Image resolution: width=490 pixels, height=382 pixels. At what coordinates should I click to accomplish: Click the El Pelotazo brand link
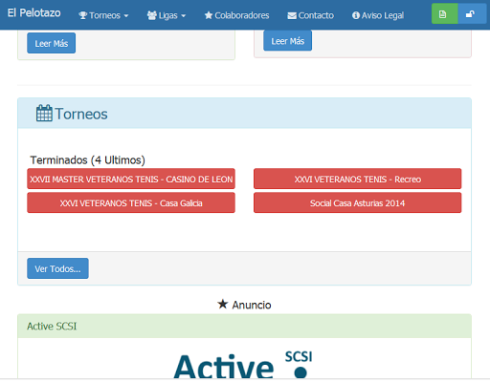(33, 13)
